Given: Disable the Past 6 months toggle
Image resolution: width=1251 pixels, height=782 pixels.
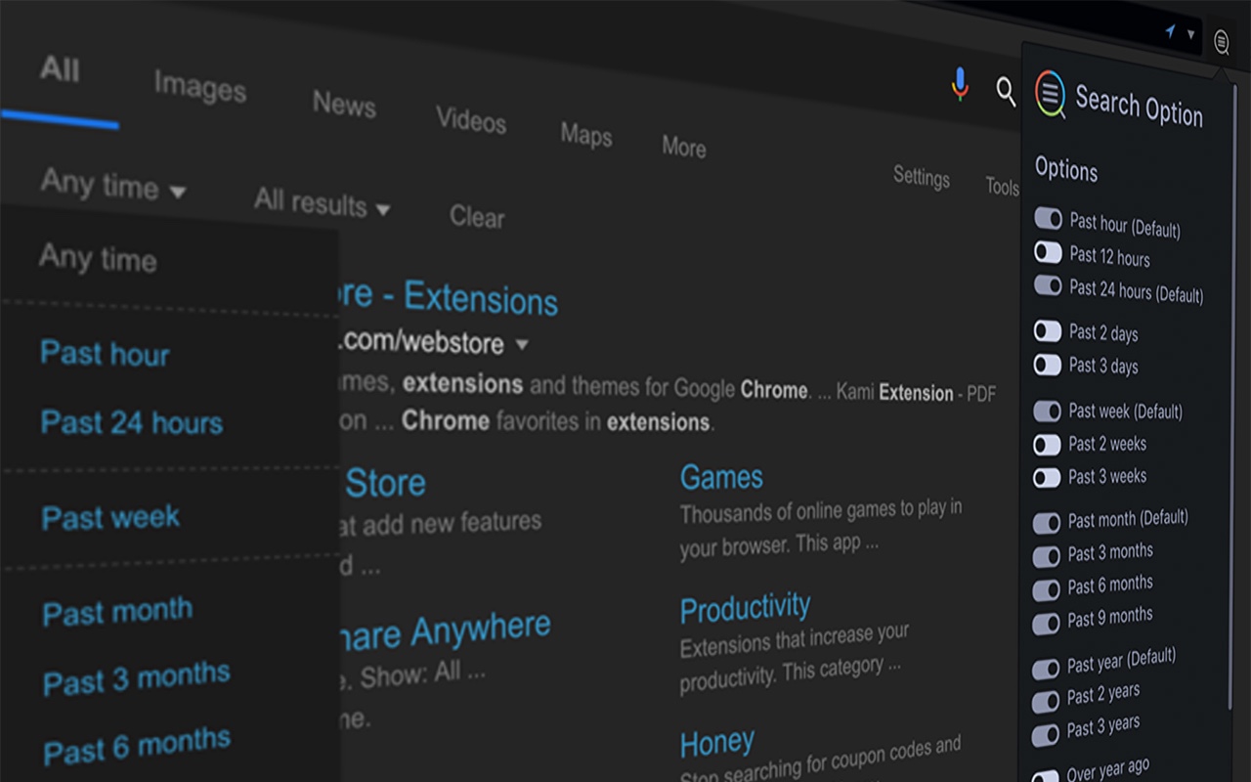Looking at the screenshot, I should pos(1046,590).
